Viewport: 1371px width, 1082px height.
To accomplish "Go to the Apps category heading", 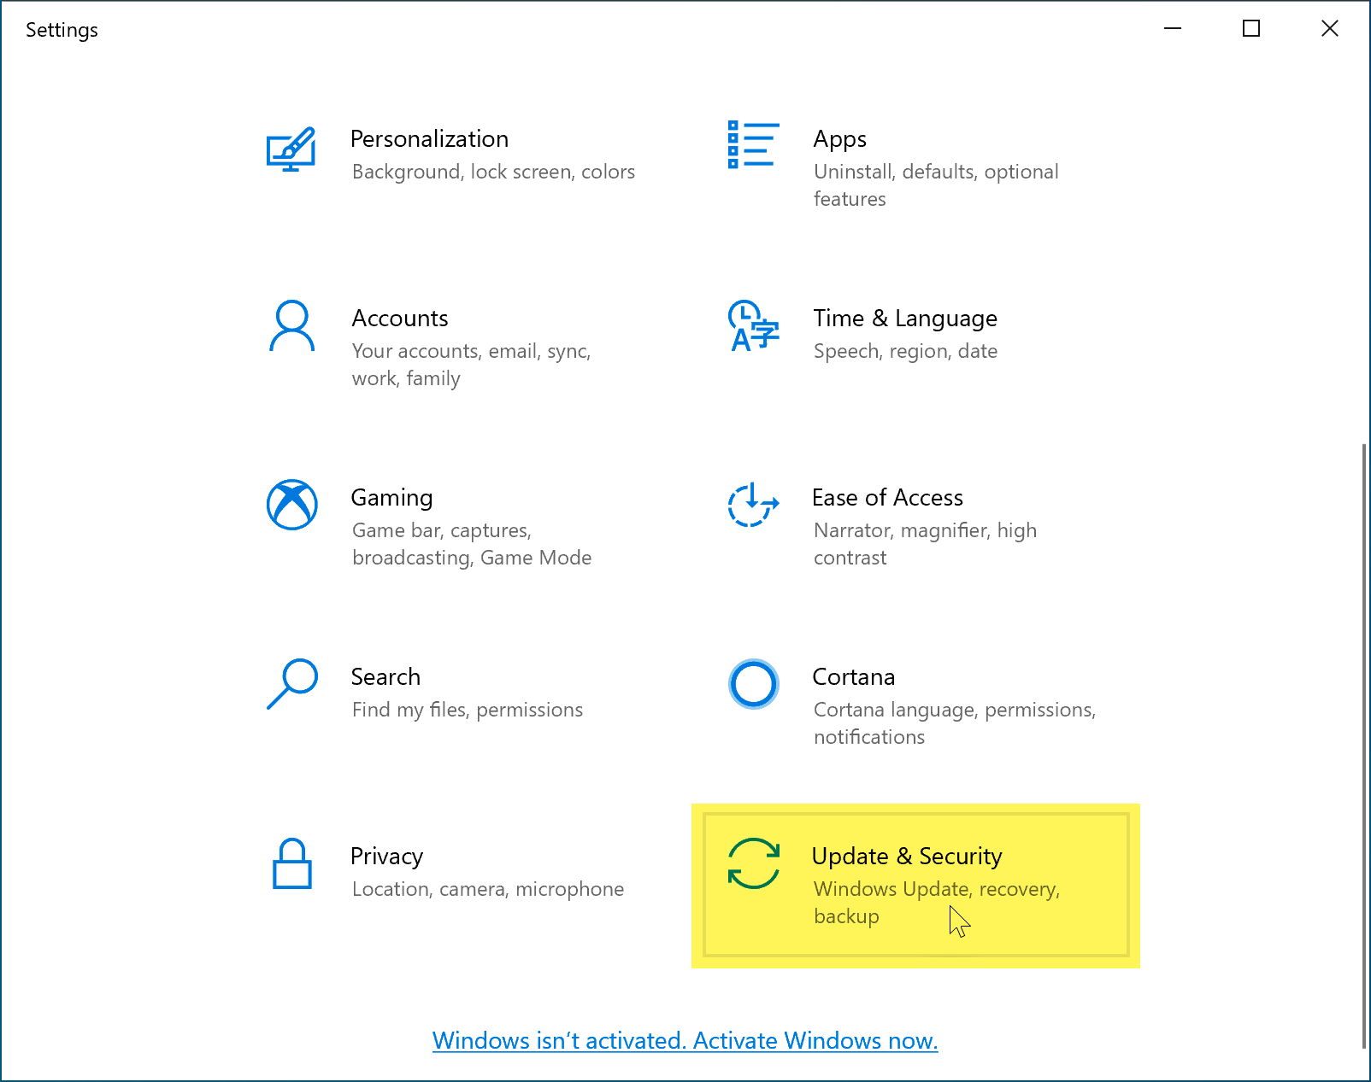I will pos(839,139).
